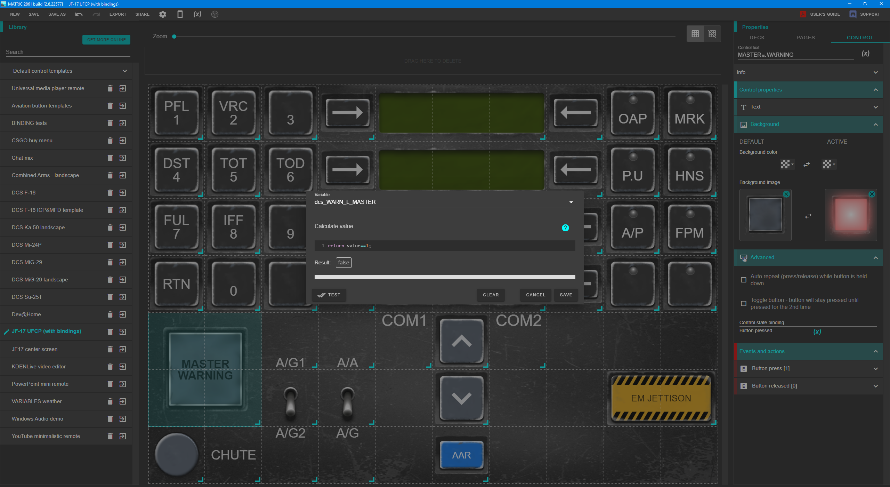Click GET MORE ONLINE button

tap(106, 40)
